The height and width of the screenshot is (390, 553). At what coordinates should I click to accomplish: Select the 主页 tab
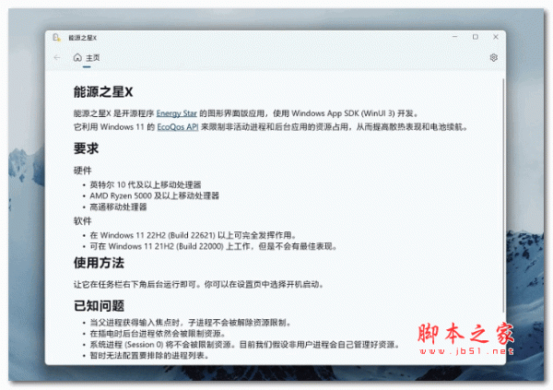[x=87, y=58]
